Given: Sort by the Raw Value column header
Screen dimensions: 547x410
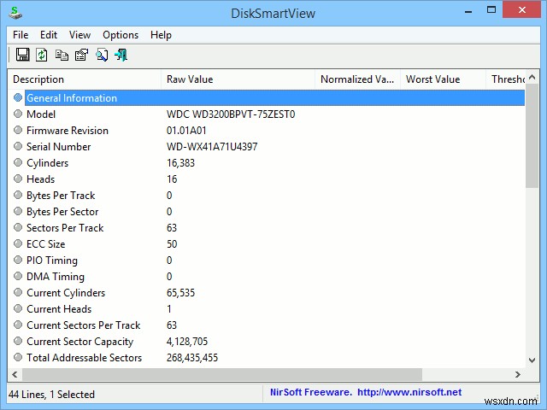Looking at the screenshot, I should tap(238, 79).
